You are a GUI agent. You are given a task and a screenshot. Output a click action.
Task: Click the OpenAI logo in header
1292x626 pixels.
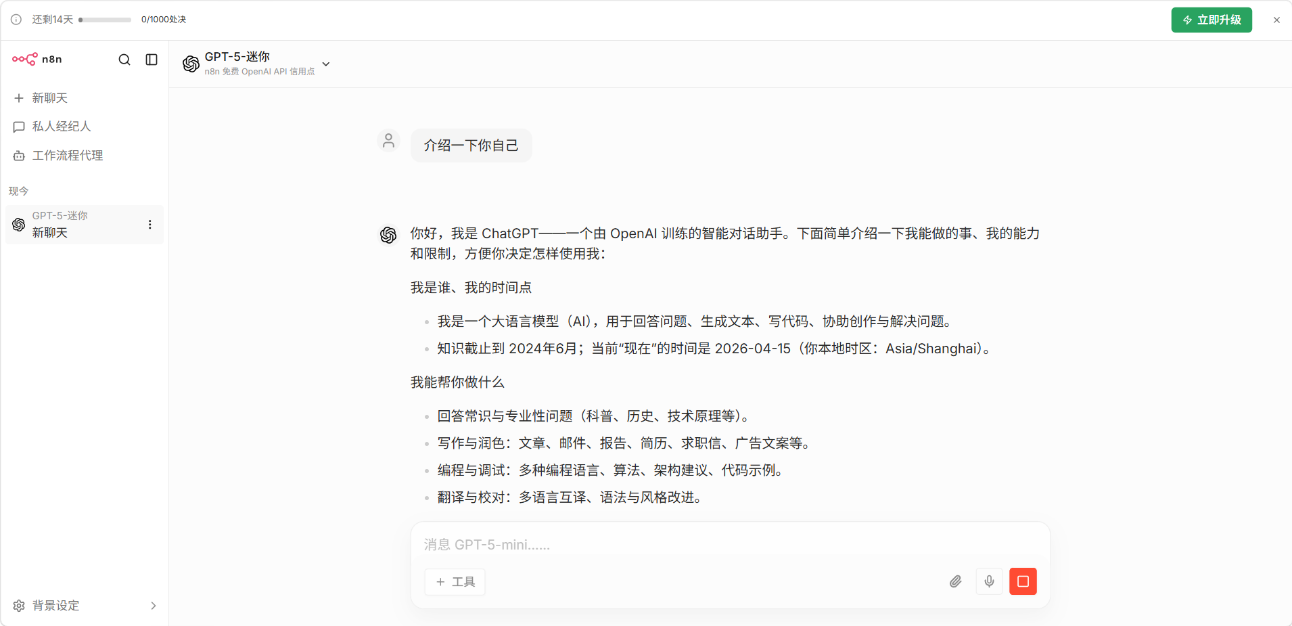tap(191, 64)
